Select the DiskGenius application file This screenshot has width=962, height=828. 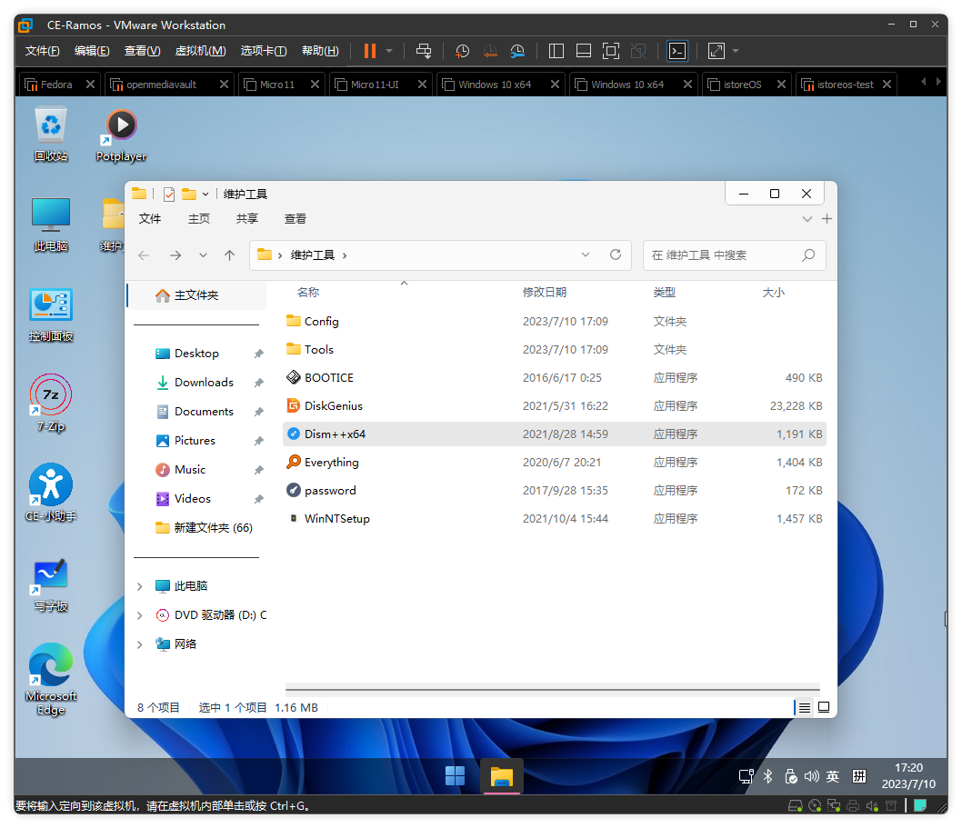point(554,406)
